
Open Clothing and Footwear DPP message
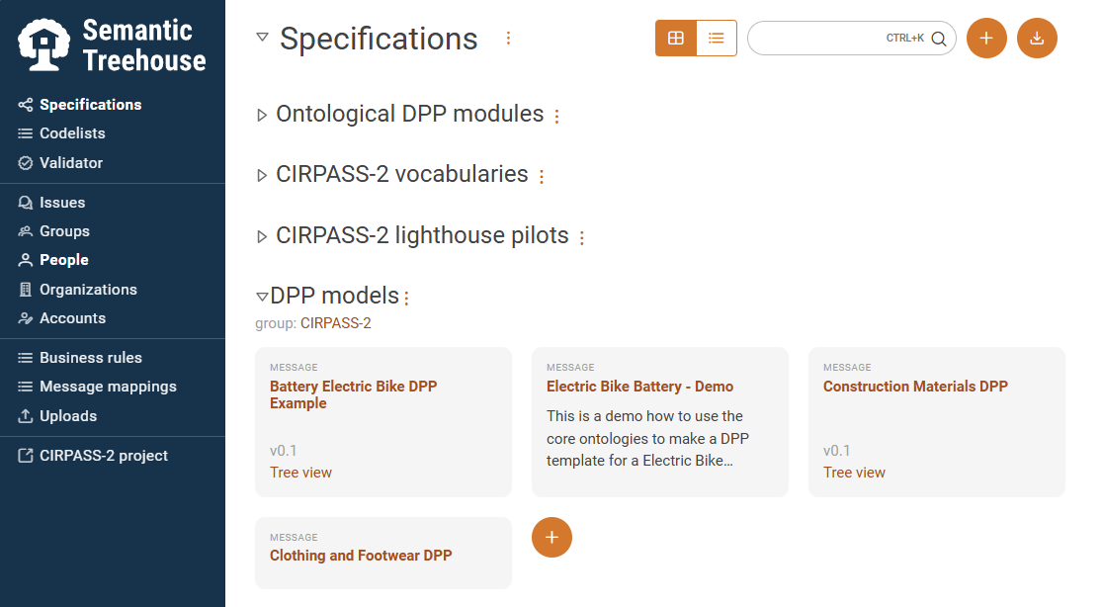[361, 556]
